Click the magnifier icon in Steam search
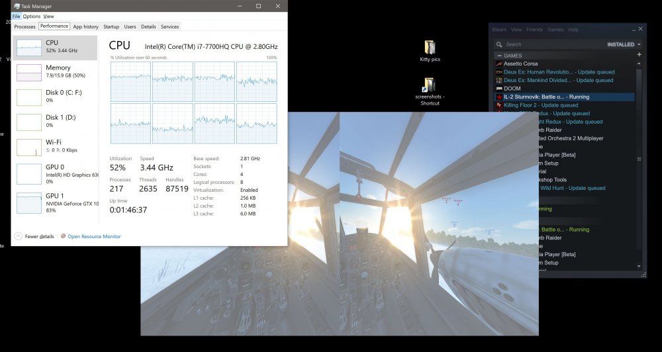The image size is (662, 352). (499, 44)
